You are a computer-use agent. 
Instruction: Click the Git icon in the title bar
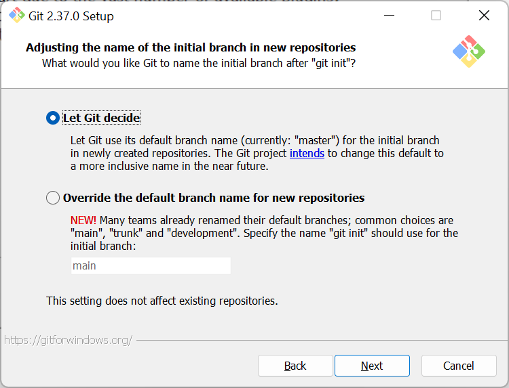(x=16, y=16)
